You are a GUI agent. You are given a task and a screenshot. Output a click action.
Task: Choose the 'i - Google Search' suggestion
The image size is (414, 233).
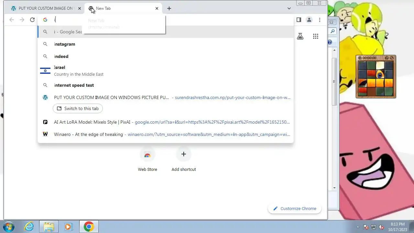(166, 32)
